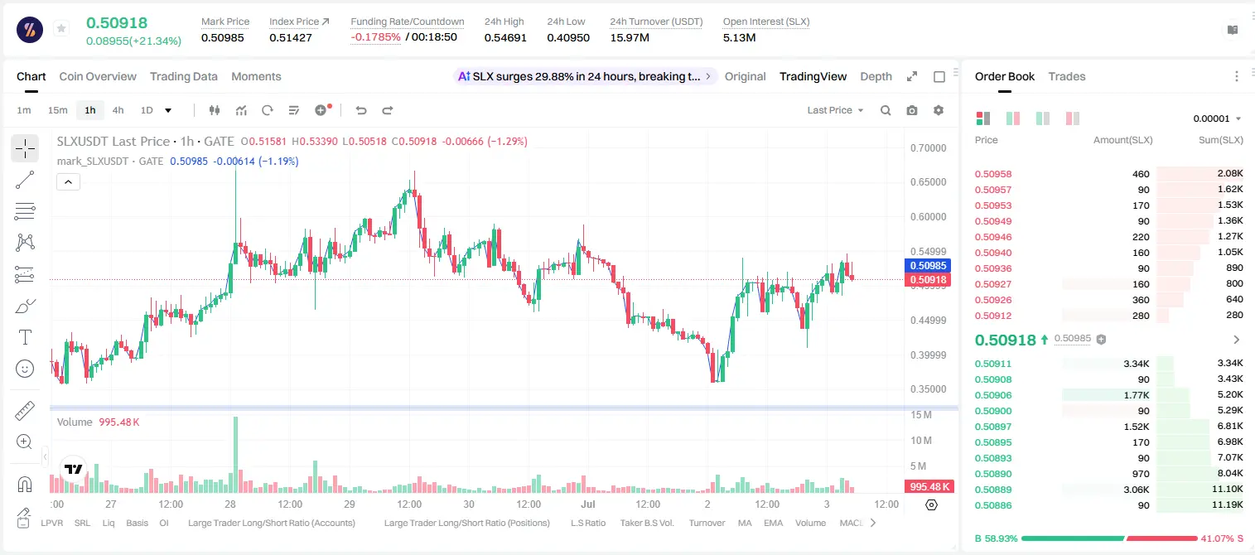This screenshot has width=1255, height=555.
Task: Take a chart snapshot with camera icon
Action: pos(912,110)
